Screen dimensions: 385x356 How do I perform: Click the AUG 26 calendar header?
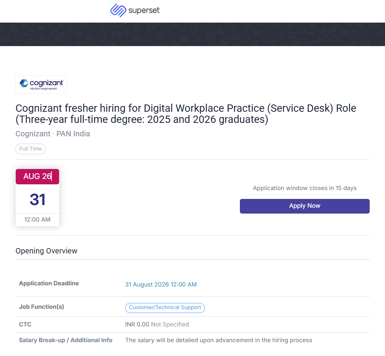coord(37,176)
